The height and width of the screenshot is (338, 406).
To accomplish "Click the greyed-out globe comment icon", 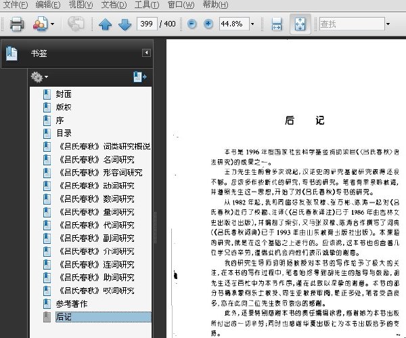I will 76,24.
